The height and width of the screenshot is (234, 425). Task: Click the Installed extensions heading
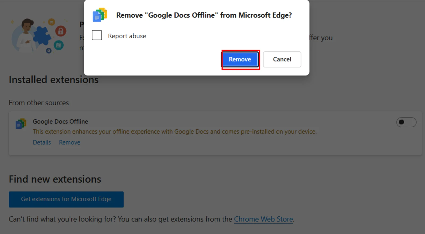coord(54,80)
